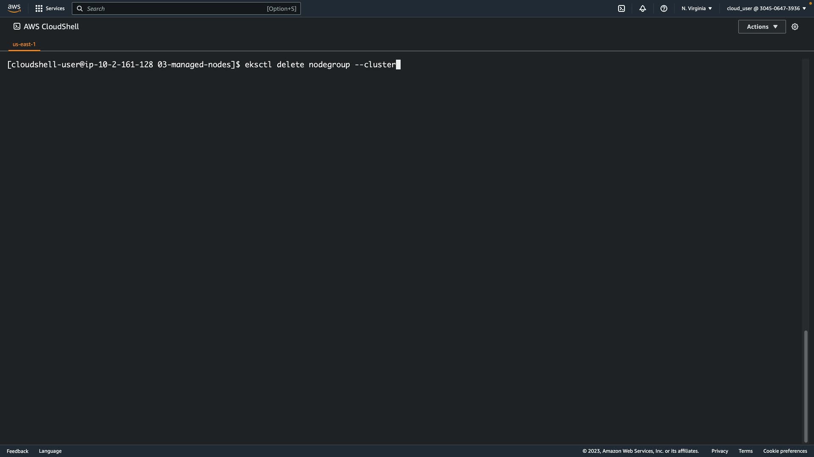Image resolution: width=814 pixels, height=457 pixels.
Task: Open the Language selector in footer
Action: [50, 451]
